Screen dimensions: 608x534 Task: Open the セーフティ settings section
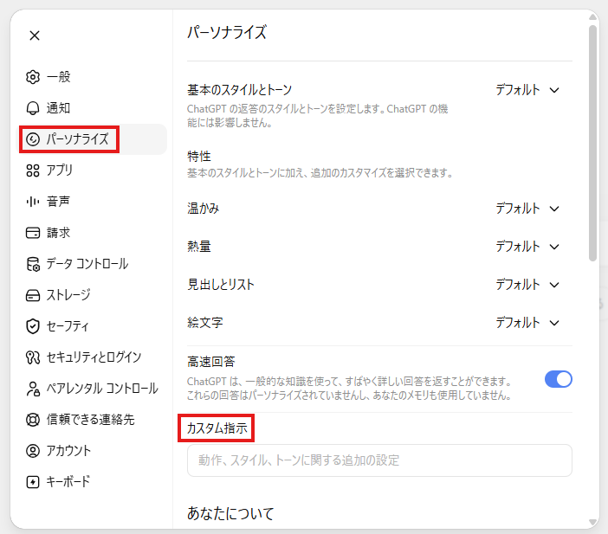93,326
